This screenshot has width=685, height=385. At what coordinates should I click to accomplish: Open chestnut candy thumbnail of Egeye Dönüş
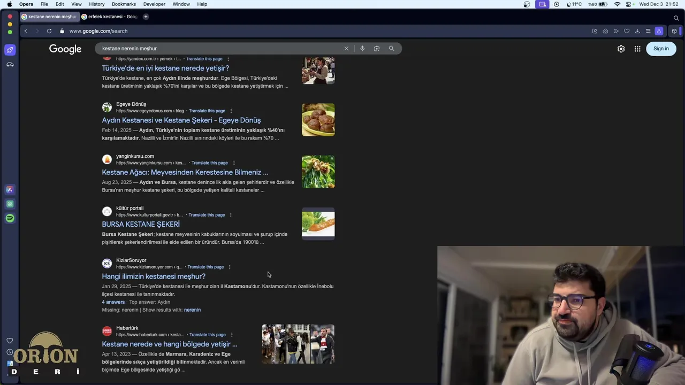coord(318,120)
